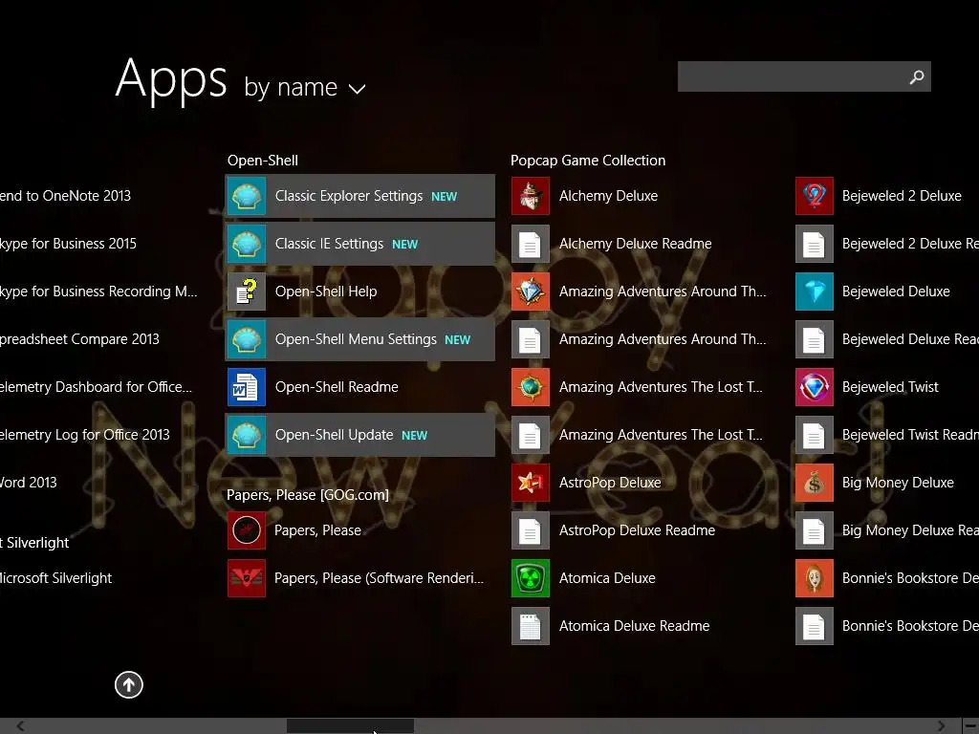Click the horizontal scrollbar thumb
979x734 pixels.
coord(350,726)
